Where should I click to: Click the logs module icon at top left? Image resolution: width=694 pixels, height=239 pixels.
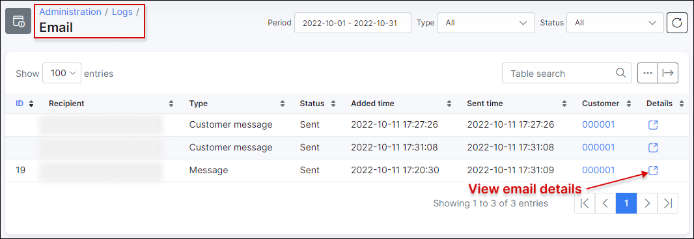coord(18,21)
